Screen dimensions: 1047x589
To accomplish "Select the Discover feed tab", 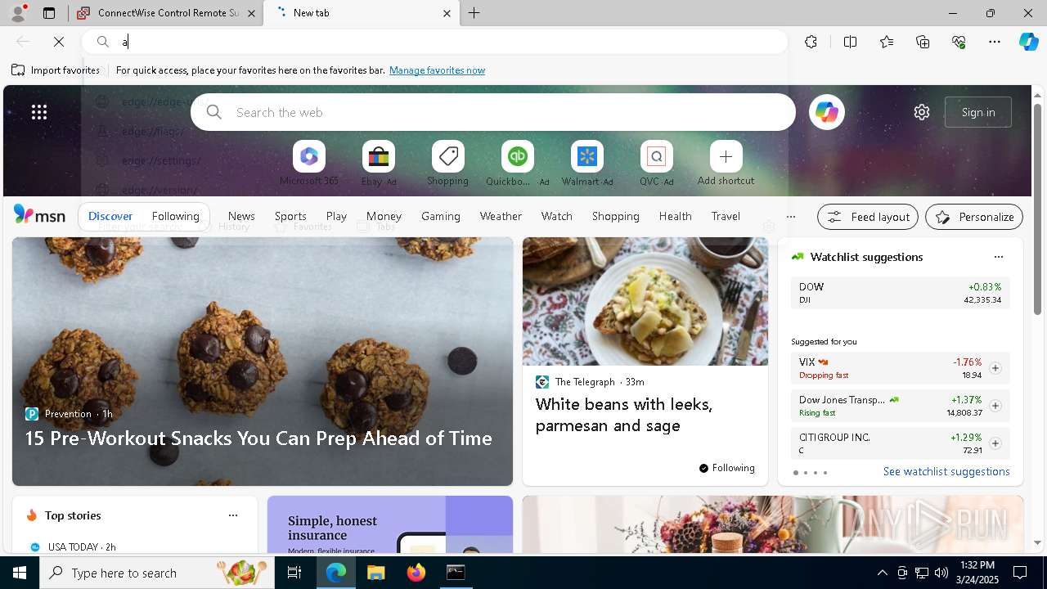I will click(110, 216).
